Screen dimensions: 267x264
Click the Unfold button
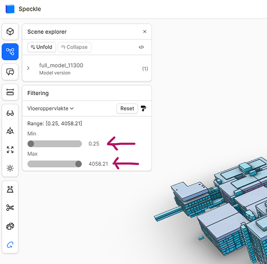[42, 47]
